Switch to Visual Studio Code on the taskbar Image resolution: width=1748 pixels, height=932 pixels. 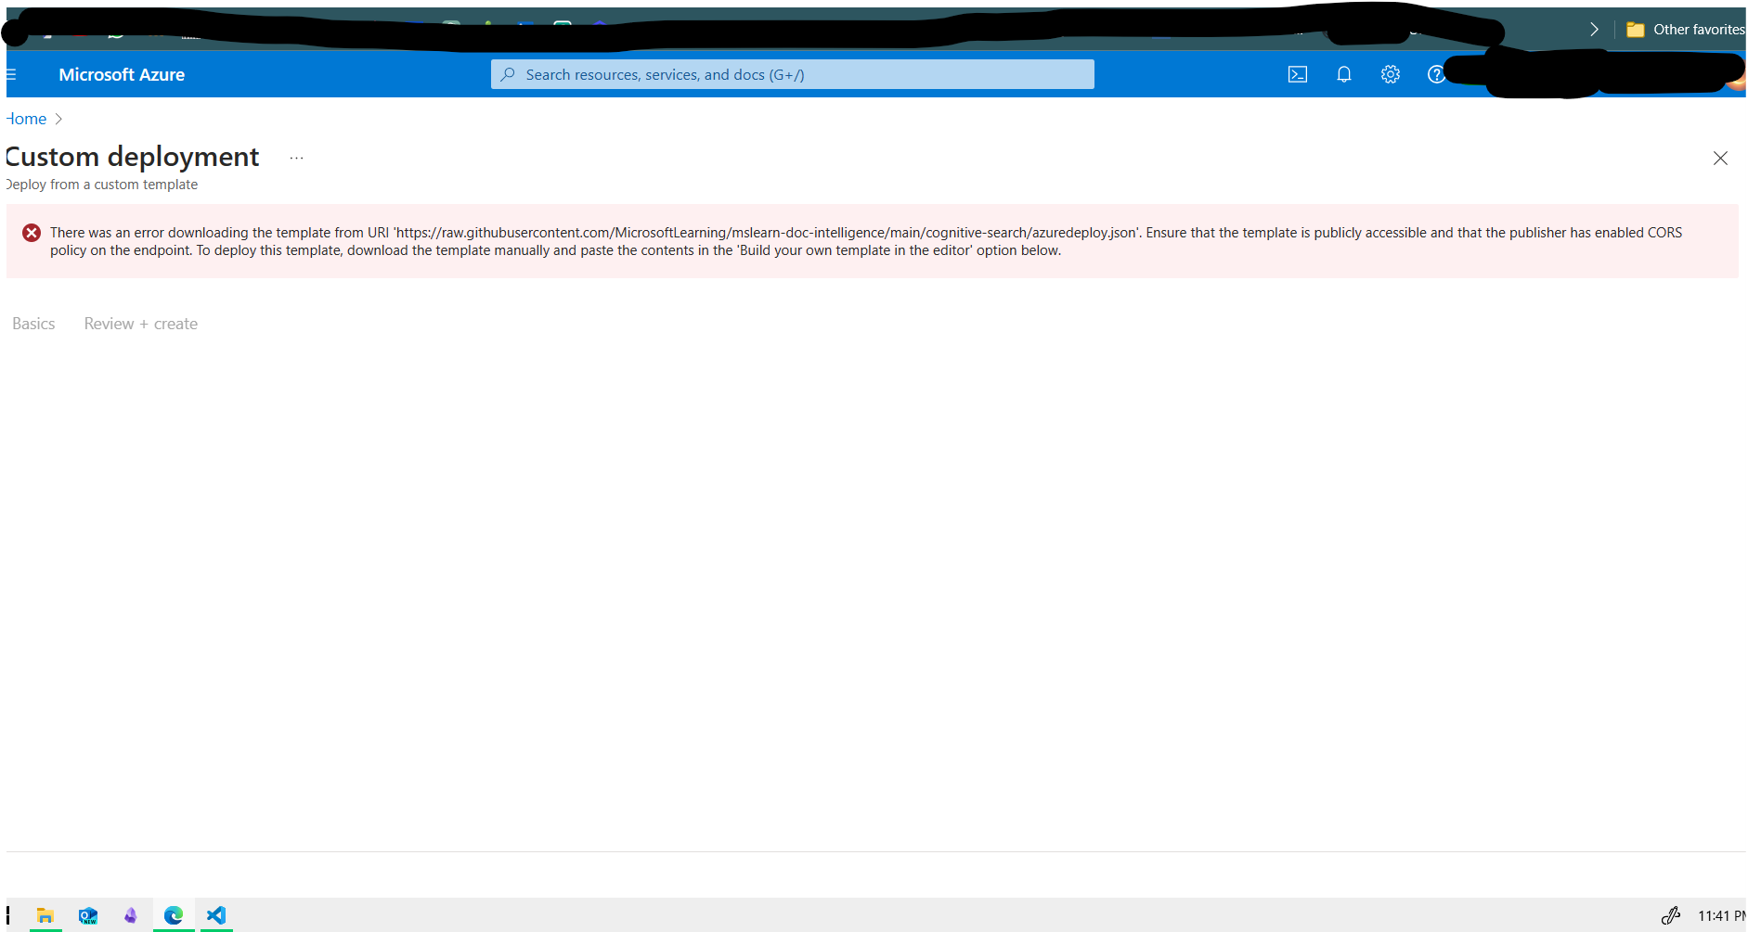(216, 915)
